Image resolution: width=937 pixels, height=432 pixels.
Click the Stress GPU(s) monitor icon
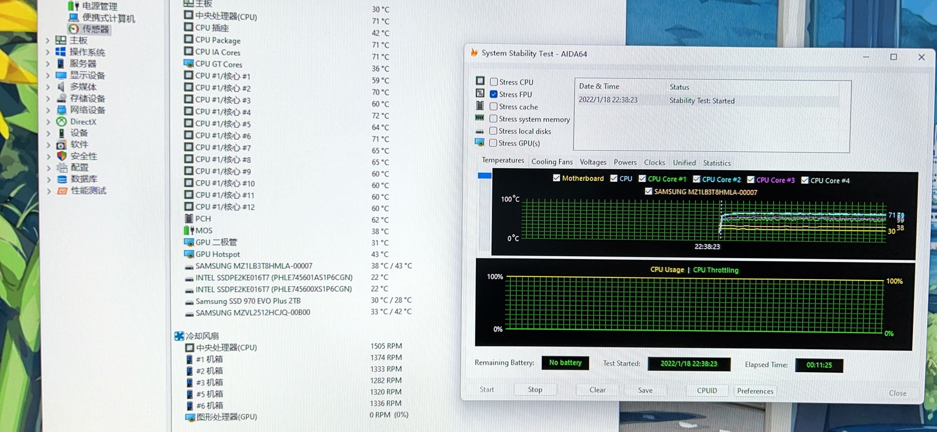pyautogui.click(x=480, y=143)
